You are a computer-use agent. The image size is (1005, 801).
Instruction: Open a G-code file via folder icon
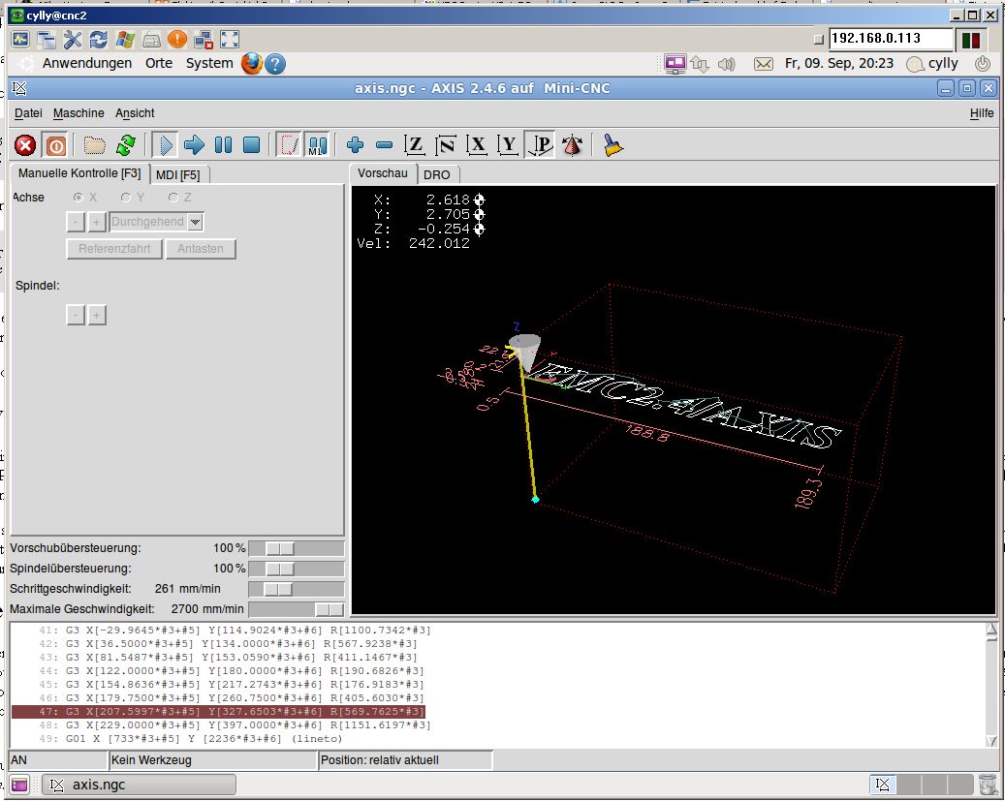pos(94,145)
